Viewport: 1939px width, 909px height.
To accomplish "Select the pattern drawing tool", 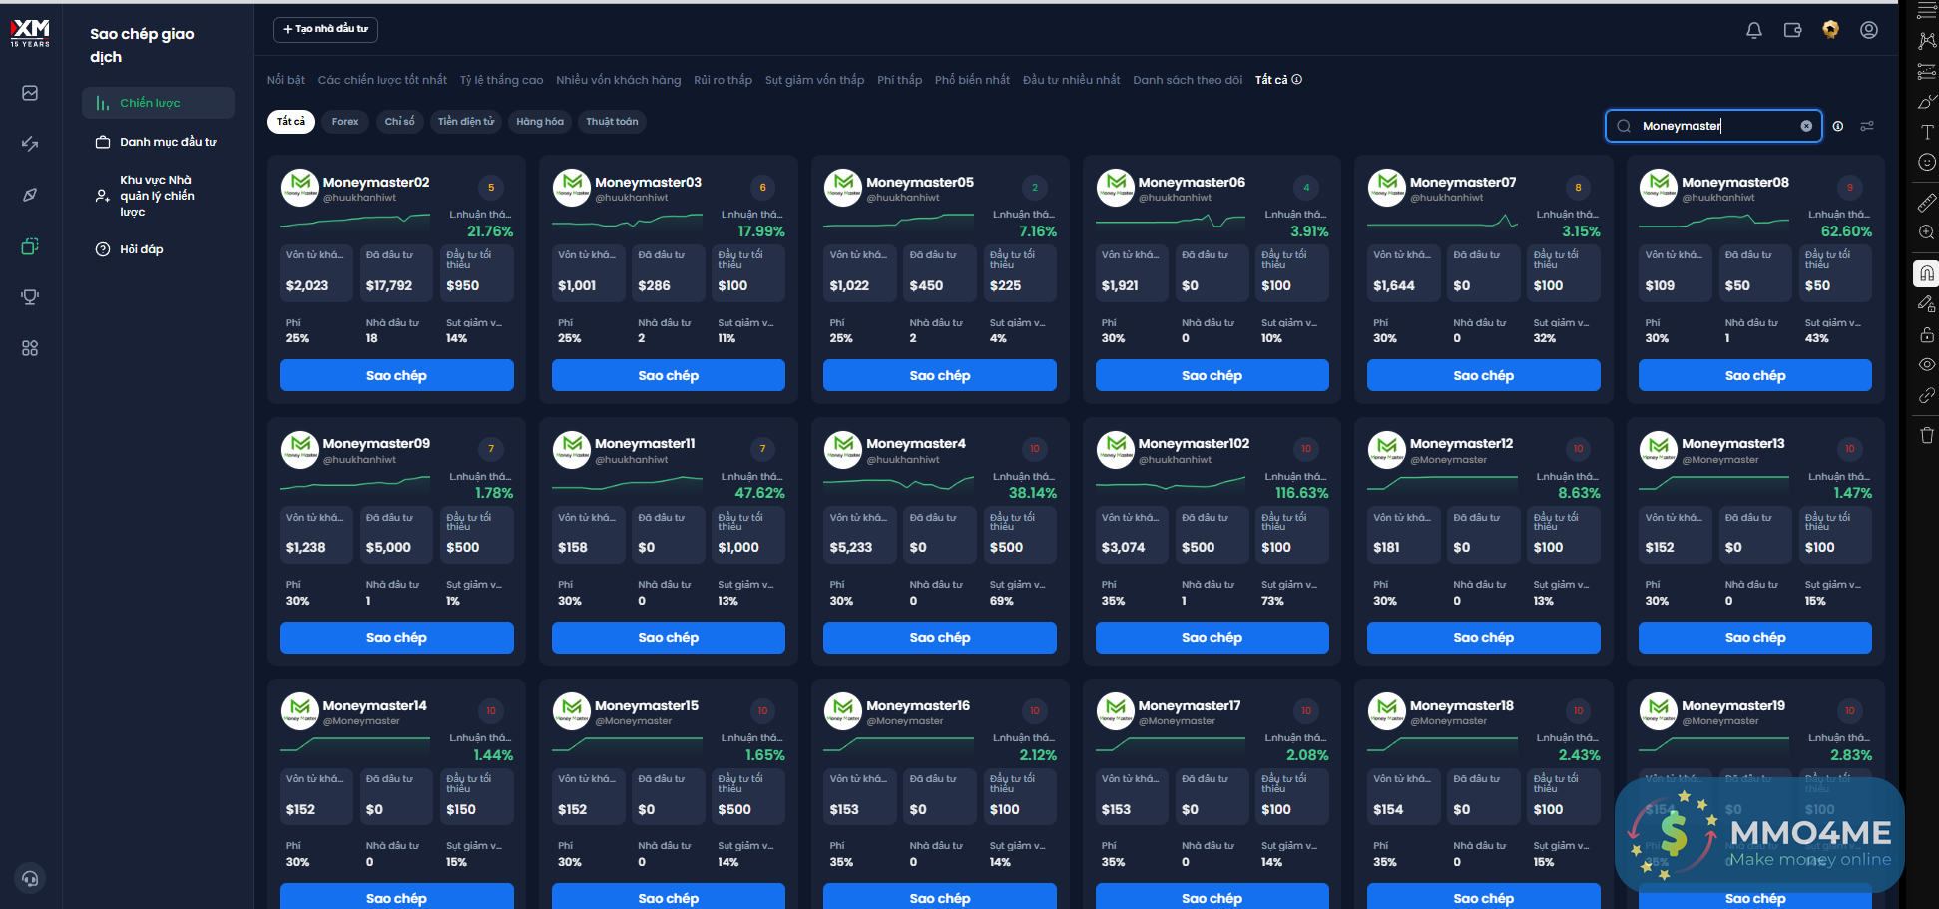I will coord(1927,41).
